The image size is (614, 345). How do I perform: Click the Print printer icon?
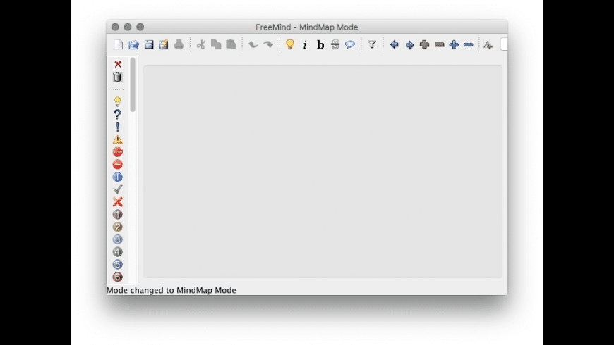179,44
